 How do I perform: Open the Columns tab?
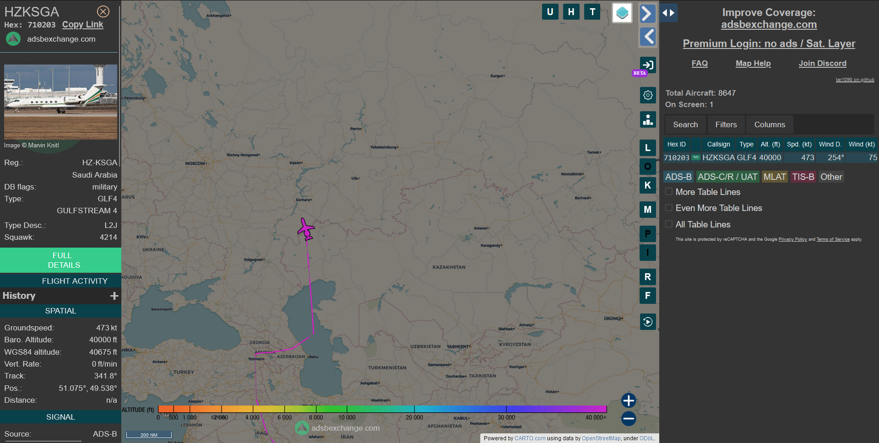tap(770, 124)
